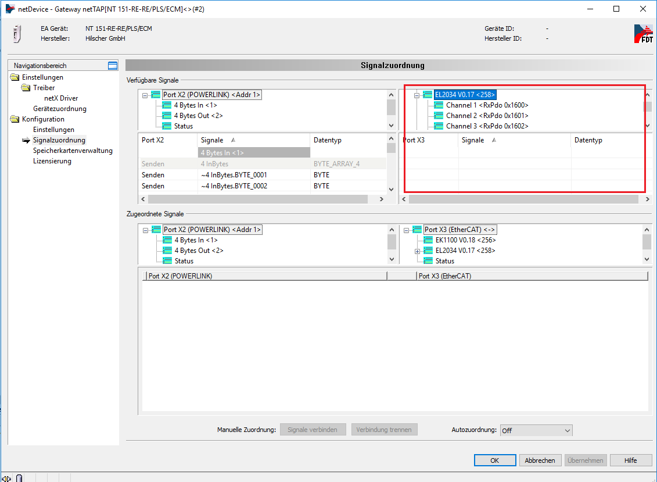Click the OK button
Image resolution: width=657 pixels, height=482 pixels.
pos(495,460)
